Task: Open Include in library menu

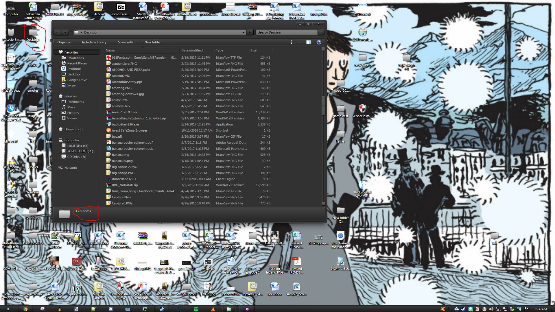Action: click(x=95, y=42)
